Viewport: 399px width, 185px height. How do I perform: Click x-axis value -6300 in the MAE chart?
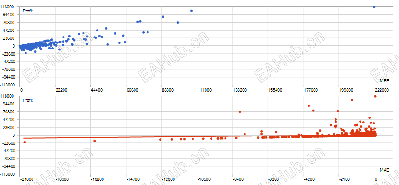click(x=274, y=179)
